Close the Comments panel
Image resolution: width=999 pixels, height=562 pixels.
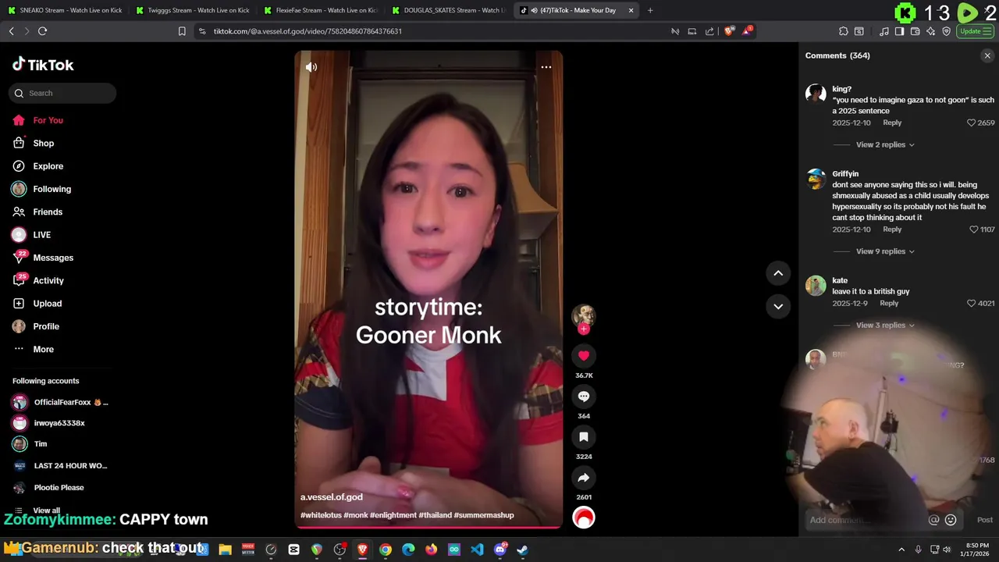[x=987, y=55]
